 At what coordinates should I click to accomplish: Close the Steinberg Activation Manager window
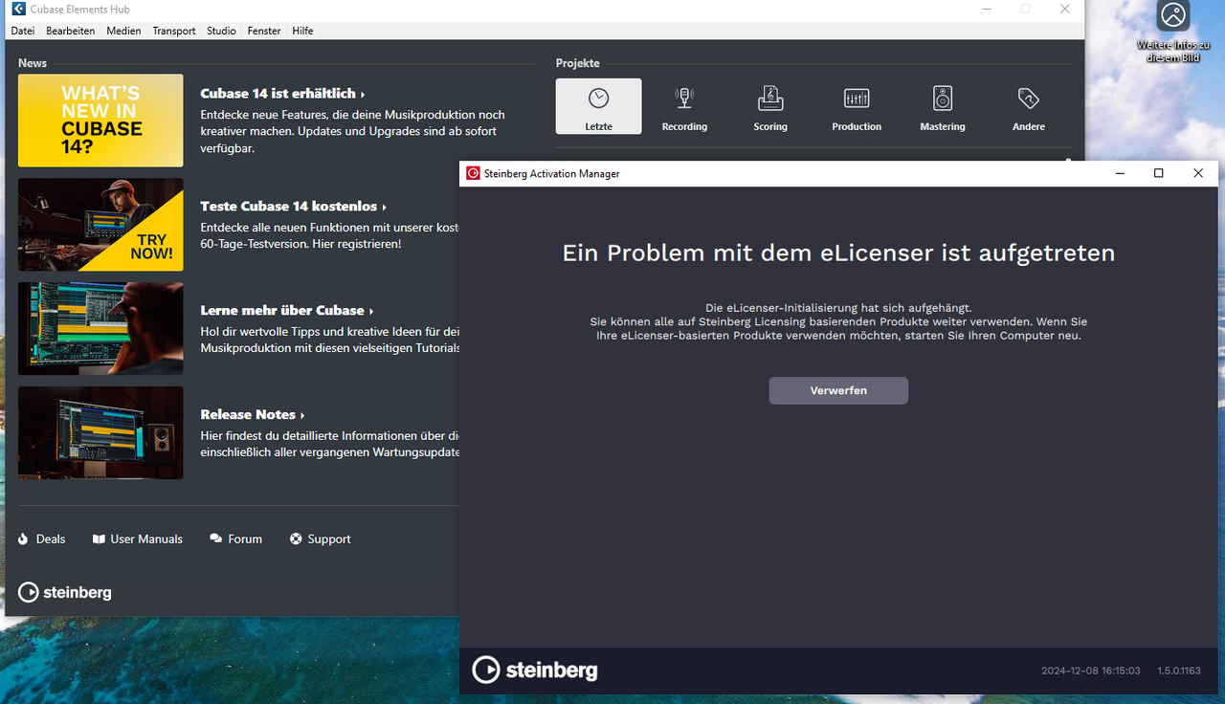coord(1198,173)
